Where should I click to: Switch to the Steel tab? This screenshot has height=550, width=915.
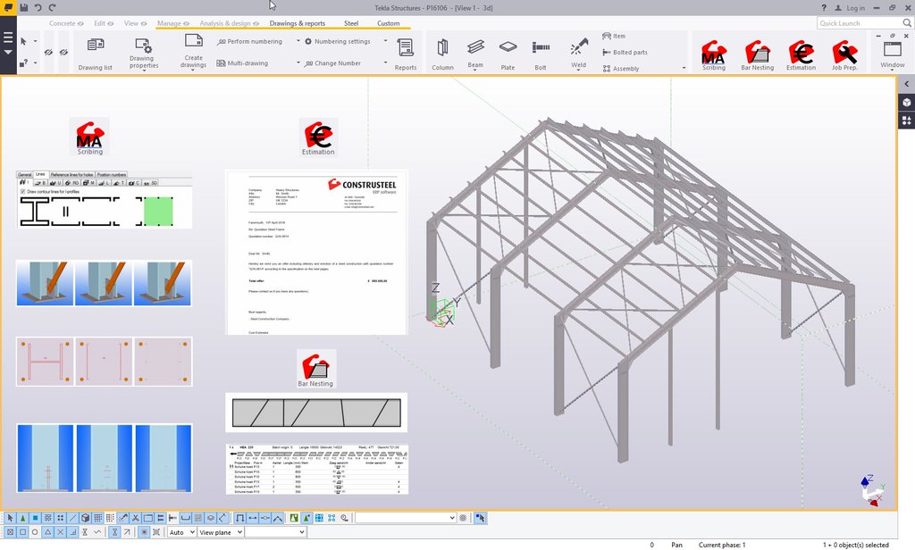[x=351, y=23]
